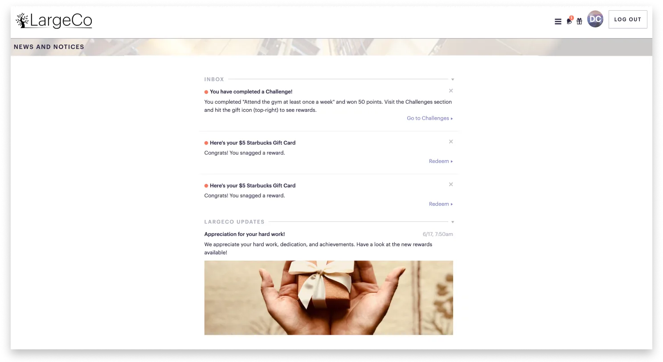Collapse the Inbox section arrow
Viewport: 663px width, 362px height.
[x=453, y=80]
